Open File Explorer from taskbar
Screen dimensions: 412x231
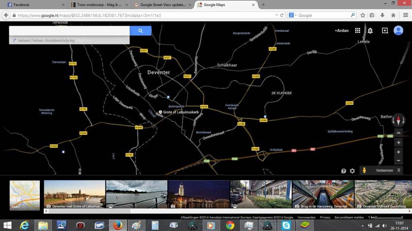click(x=43, y=225)
